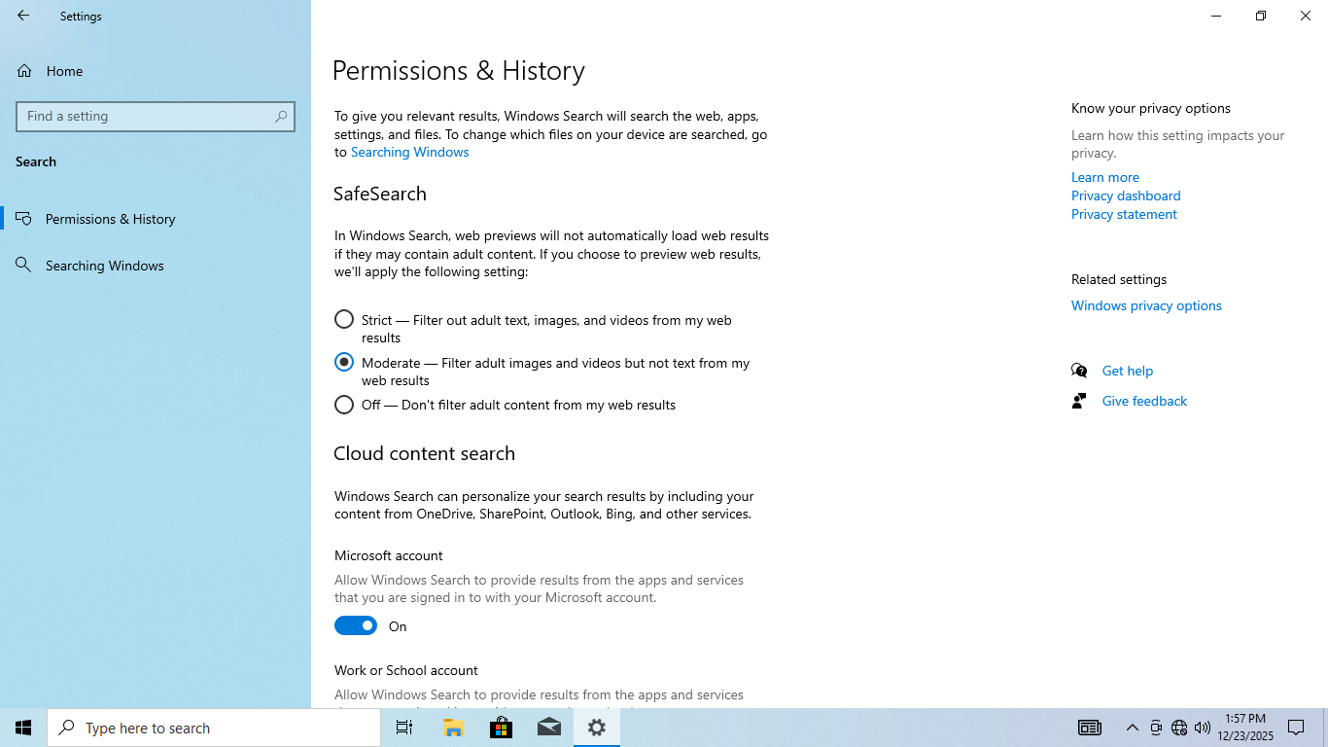
Task: Turn off SafeSearch filtering radio button
Action: (x=344, y=405)
